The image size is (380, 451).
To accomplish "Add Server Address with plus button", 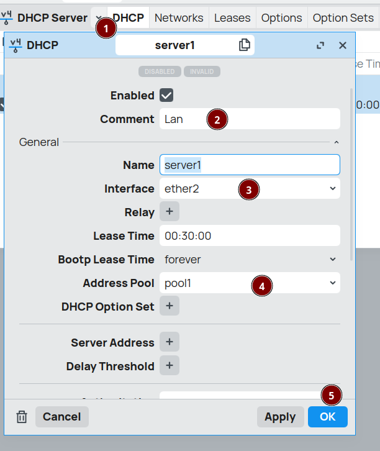I will [170, 342].
